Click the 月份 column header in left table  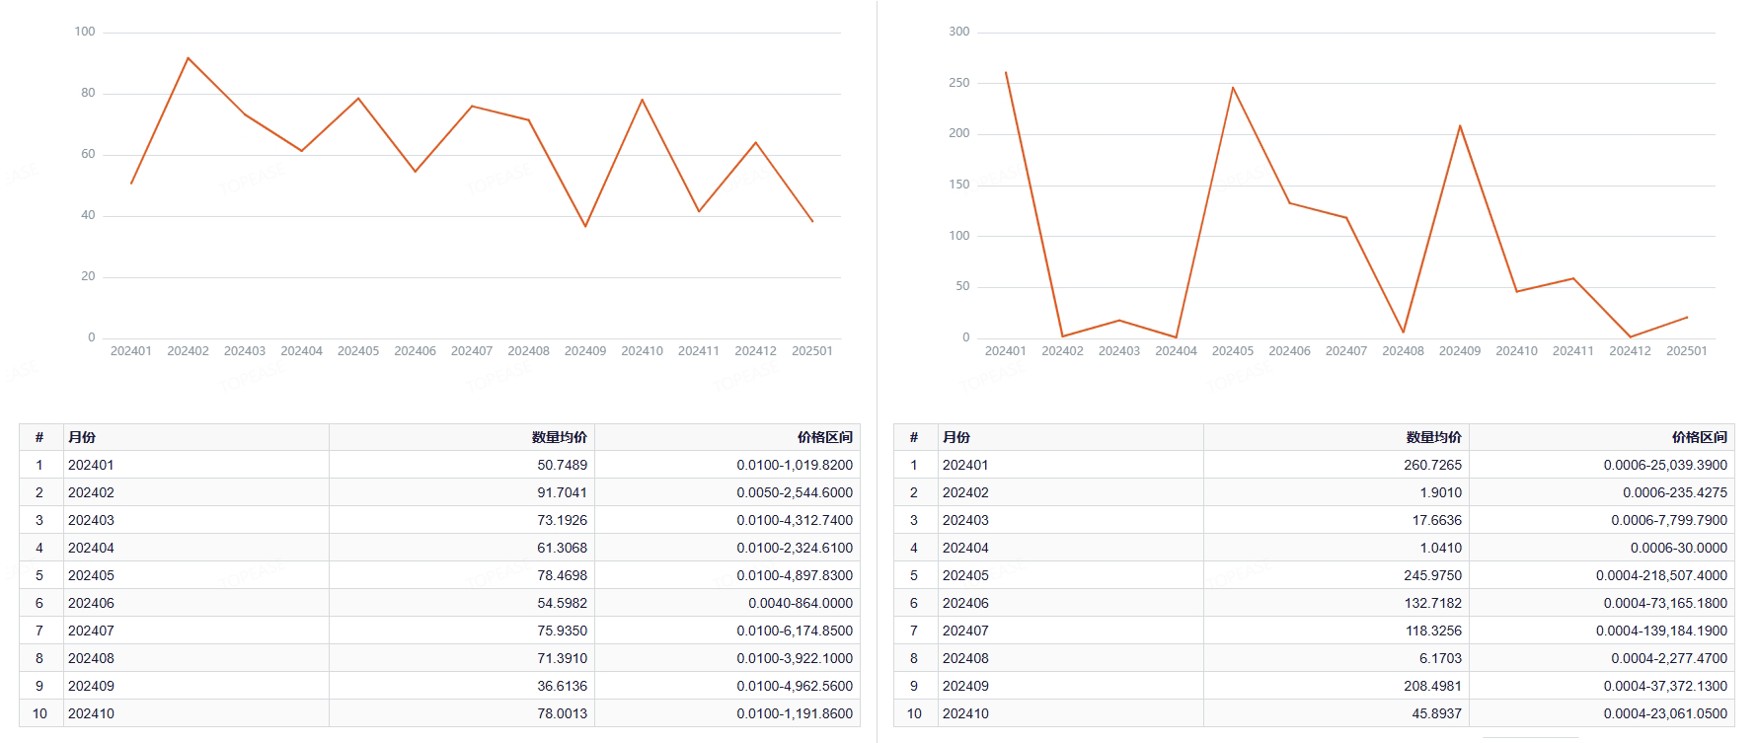pos(82,437)
